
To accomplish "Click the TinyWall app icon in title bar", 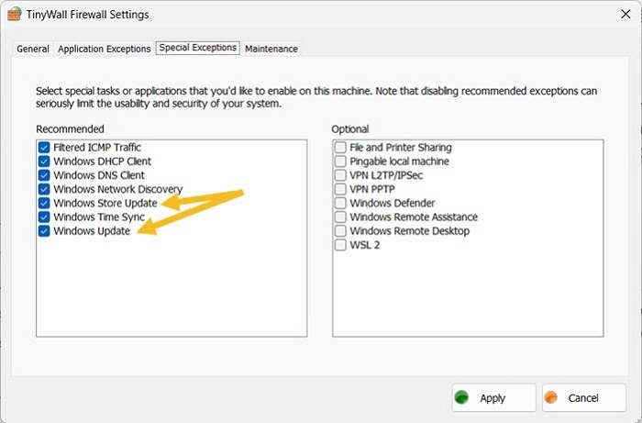I will point(14,16).
